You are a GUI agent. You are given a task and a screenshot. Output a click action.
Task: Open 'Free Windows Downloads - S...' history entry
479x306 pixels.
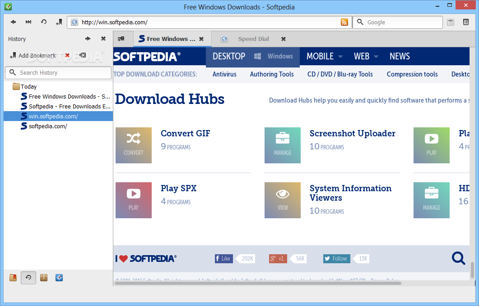pos(65,96)
